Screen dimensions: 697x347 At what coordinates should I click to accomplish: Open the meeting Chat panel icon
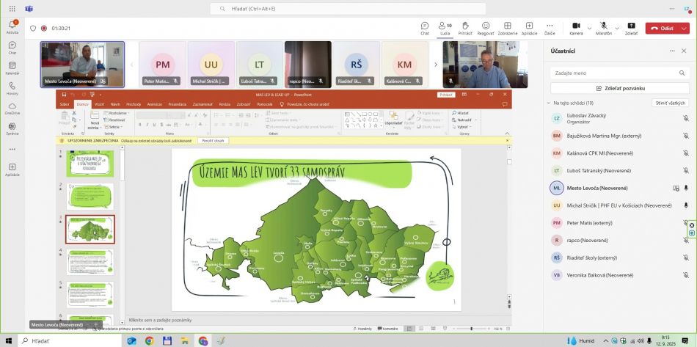[x=425, y=26]
